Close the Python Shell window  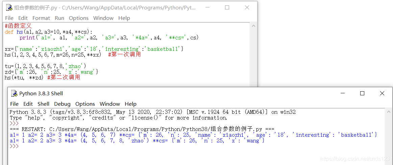(x=382, y=93)
